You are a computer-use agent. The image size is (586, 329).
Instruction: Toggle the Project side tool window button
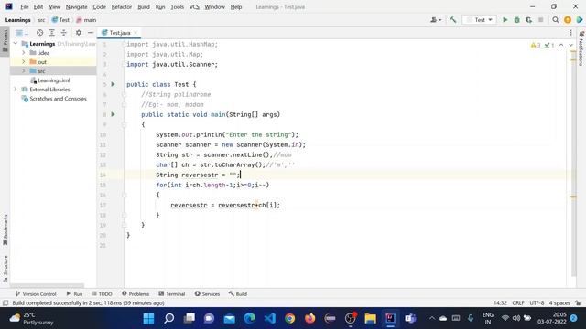pos(5,40)
